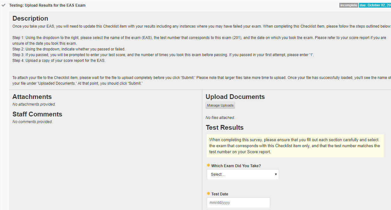
Task: Click the Attachments heading
Action: [32, 97]
